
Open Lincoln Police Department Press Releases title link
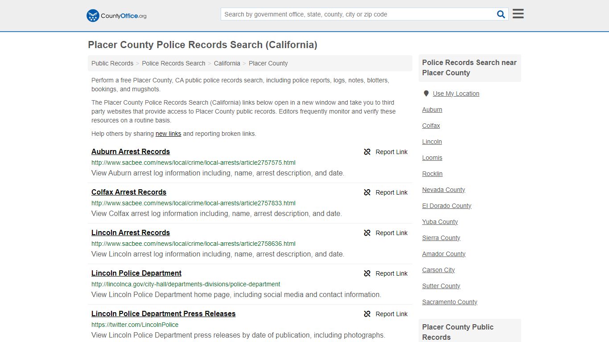click(x=163, y=313)
